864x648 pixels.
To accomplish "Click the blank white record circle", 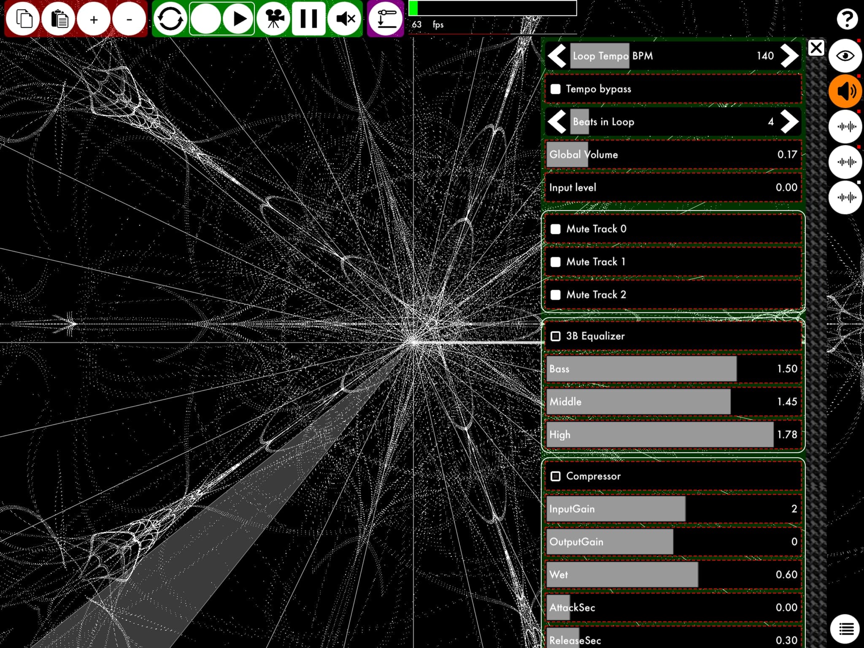I will (x=206, y=19).
